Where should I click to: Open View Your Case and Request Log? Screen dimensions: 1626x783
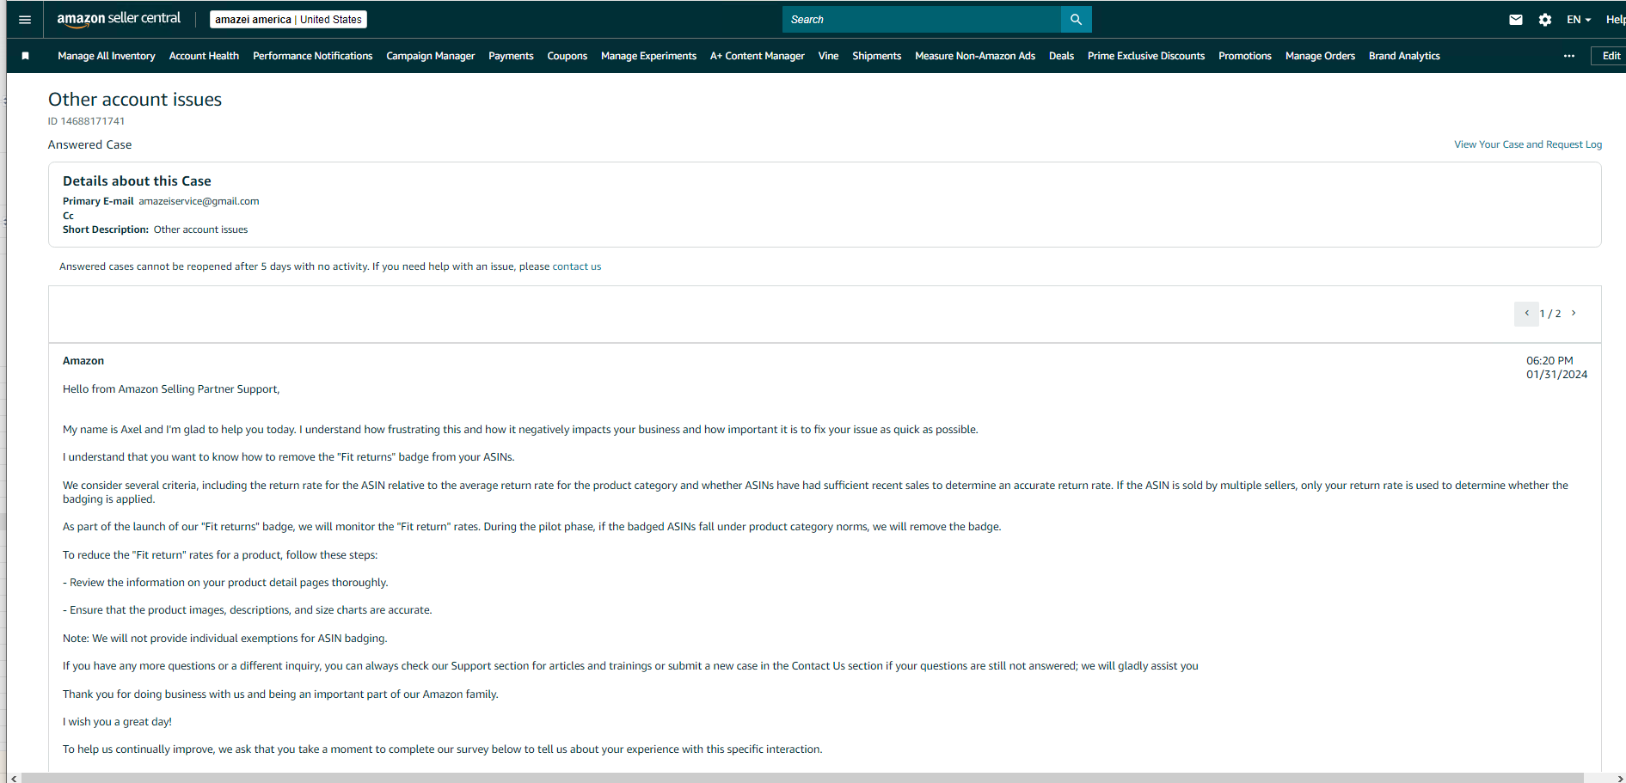coord(1528,144)
